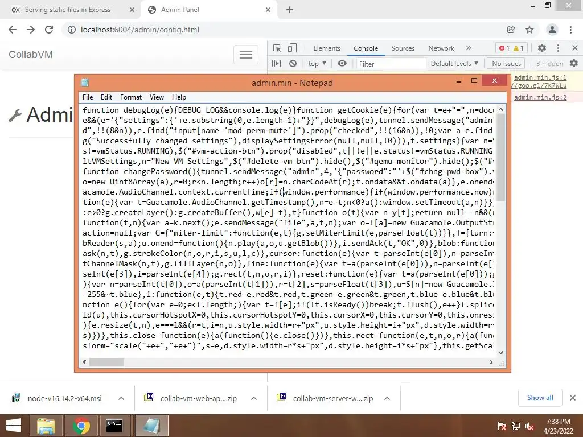Open the top JavaScript context dropdown
The image size is (583, 437).
pyautogui.click(x=317, y=64)
